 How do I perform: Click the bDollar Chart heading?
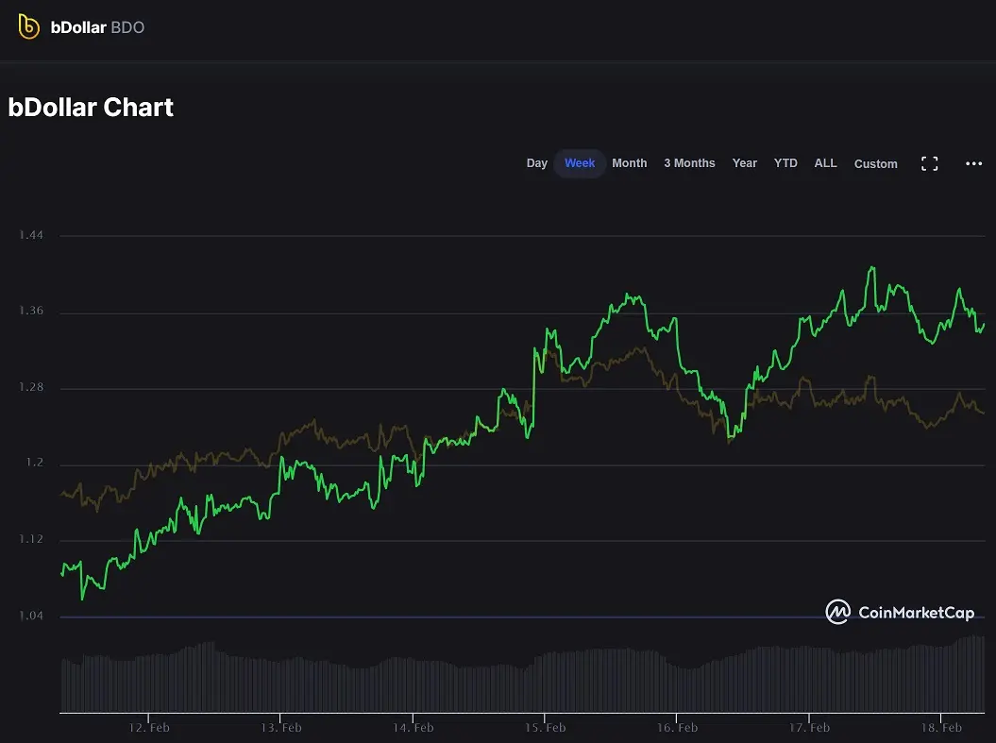pos(91,108)
